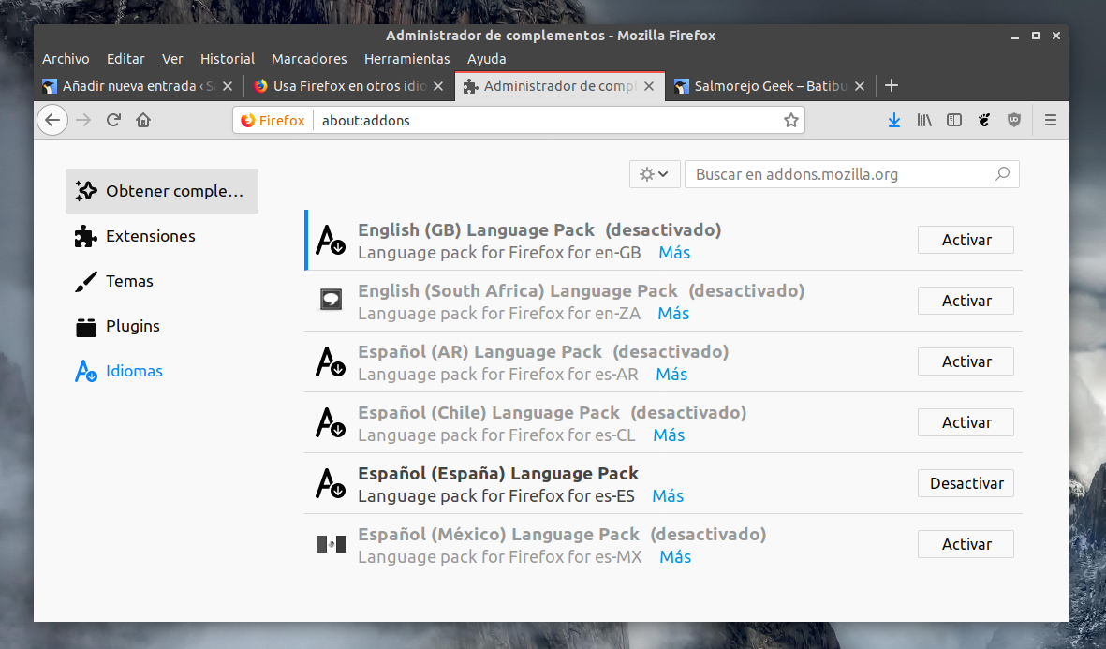Click the back navigation arrow
This screenshot has width=1106, height=649.
[52, 120]
